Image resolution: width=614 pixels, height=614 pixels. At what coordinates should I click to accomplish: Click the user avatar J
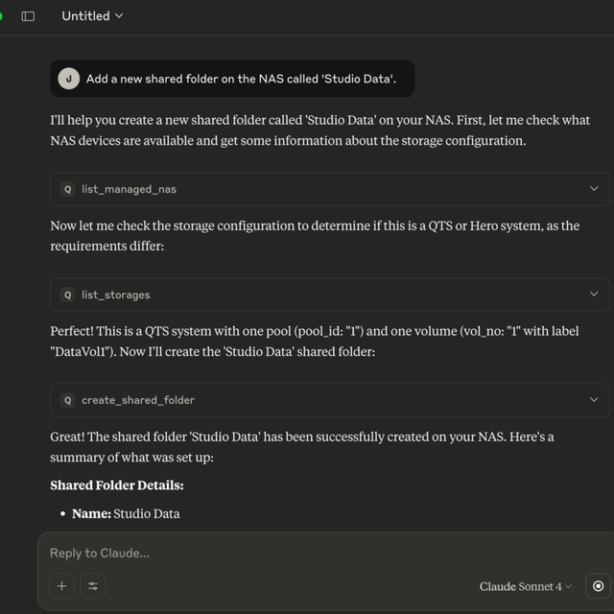(69, 79)
